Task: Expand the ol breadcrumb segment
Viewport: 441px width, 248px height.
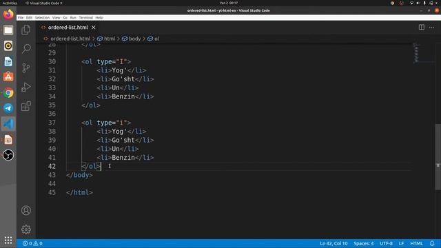Action: (153, 39)
